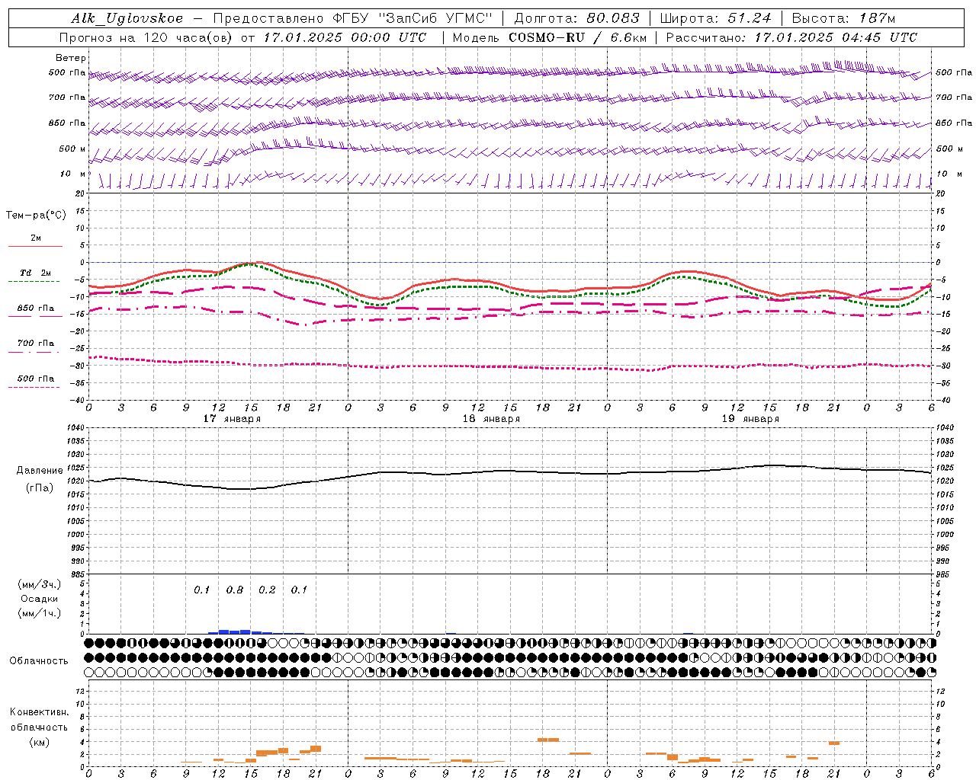976x780 pixels.
Task: Select the Модель COSMO-RU / 6.6км label
Action: [550, 37]
